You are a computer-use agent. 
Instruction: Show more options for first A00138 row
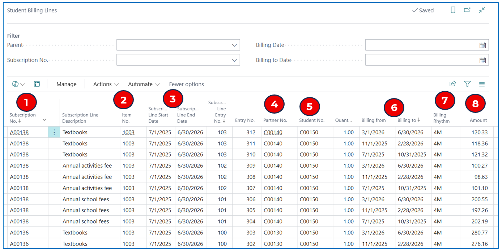pyautogui.click(x=54, y=132)
